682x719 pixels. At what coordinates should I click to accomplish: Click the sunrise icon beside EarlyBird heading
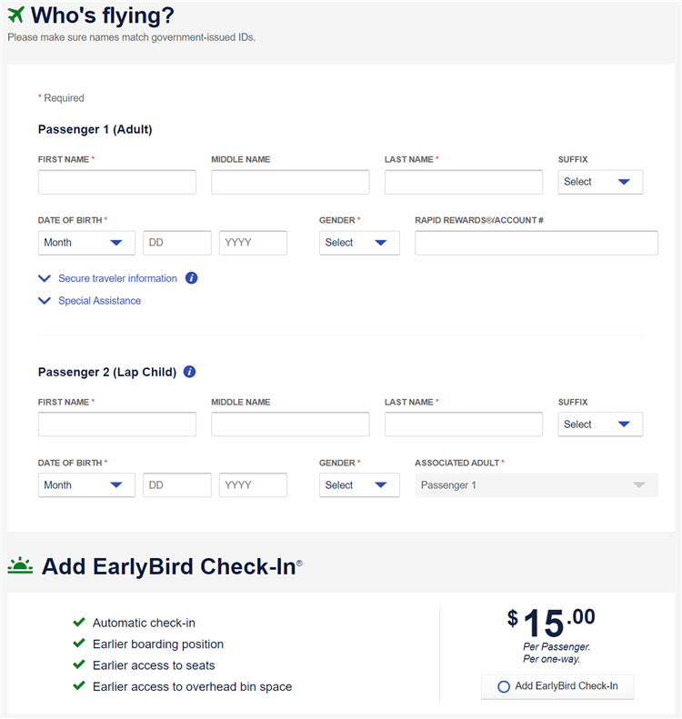(x=20, y=566)
